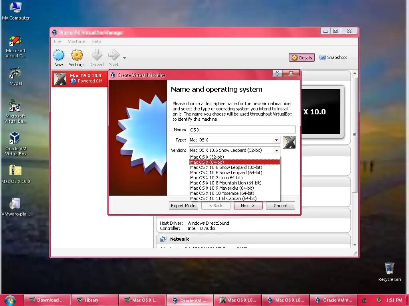
Task: Open Microsoft Visual C desktop icon
Action: click(x=16, y=47)
